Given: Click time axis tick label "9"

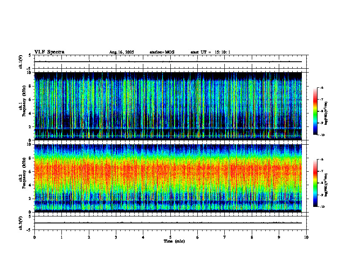Looking at the screenshot, I should 279,237.
